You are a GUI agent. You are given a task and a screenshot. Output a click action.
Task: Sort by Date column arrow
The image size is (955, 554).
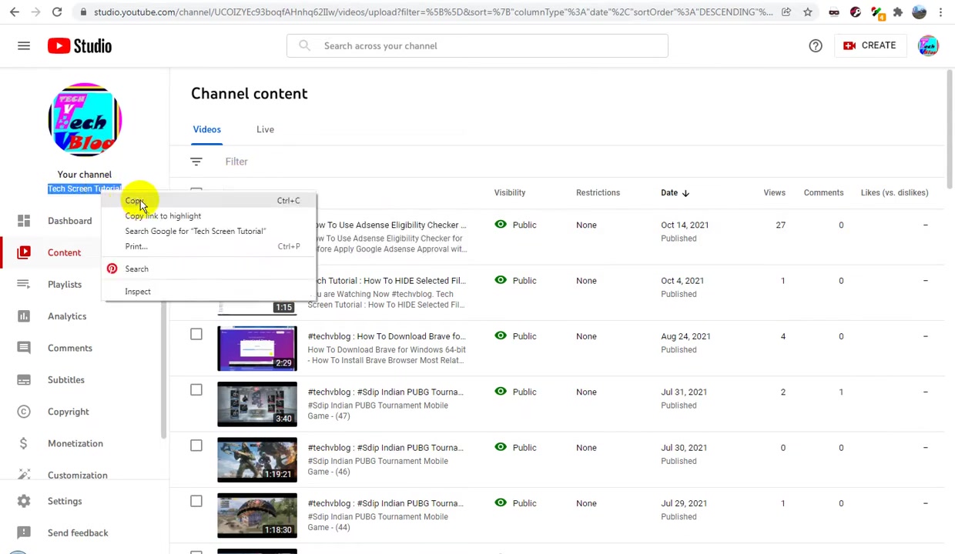685,193
